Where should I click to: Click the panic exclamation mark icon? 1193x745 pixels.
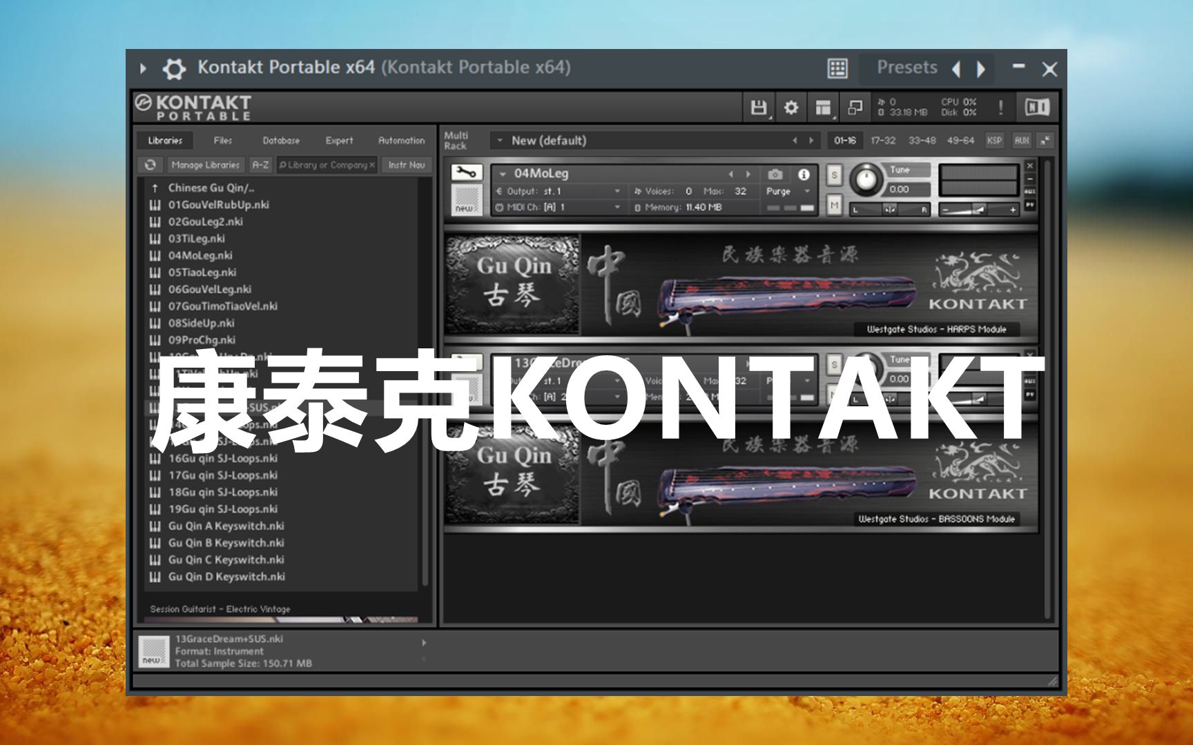pyautogui.click(x=1000, y=108)
